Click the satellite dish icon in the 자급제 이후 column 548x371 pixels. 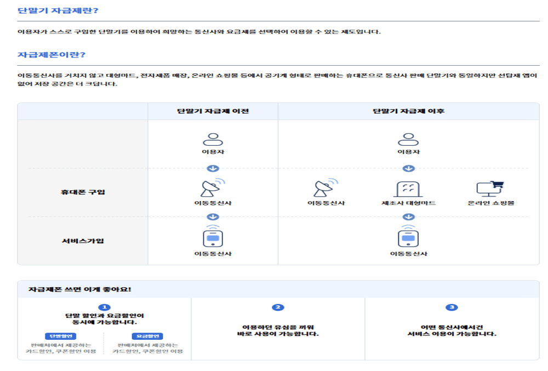tap(326, 189)
